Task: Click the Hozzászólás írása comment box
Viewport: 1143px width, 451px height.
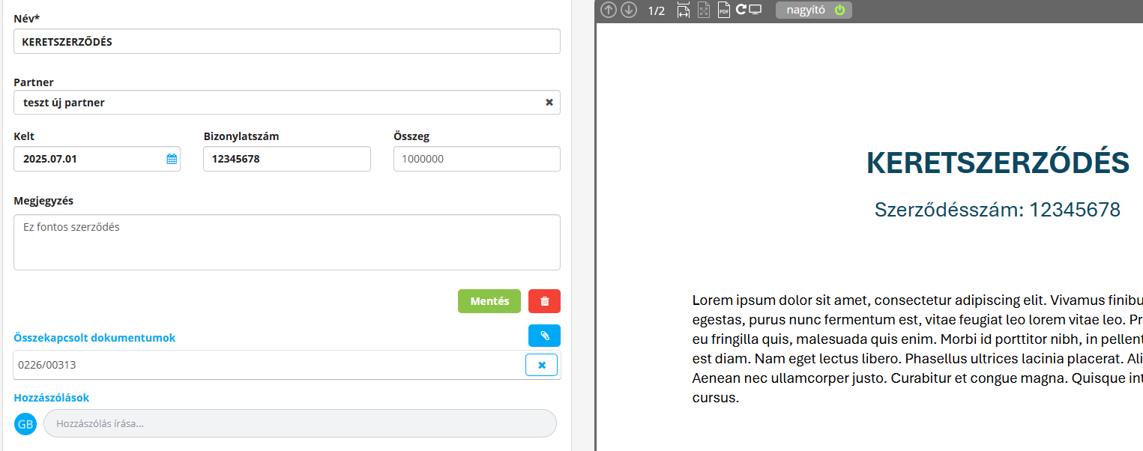Action: point(300,423)
